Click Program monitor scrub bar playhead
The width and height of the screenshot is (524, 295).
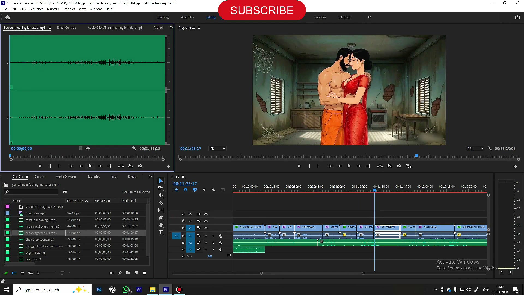tap(417, 156)
